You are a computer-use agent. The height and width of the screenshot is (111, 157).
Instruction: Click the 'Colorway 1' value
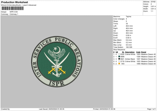pyautogui.click(x=14, y=14)
